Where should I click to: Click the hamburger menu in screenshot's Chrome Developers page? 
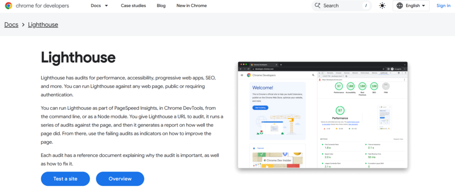242,75
